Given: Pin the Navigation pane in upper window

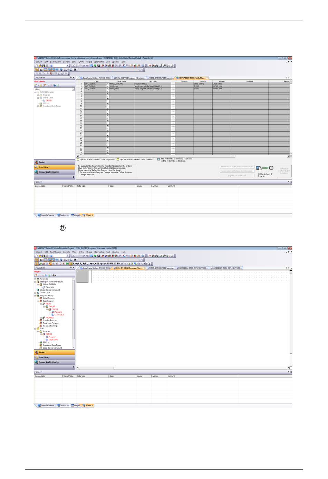Looking at the screenshot, I should (71, 78).
